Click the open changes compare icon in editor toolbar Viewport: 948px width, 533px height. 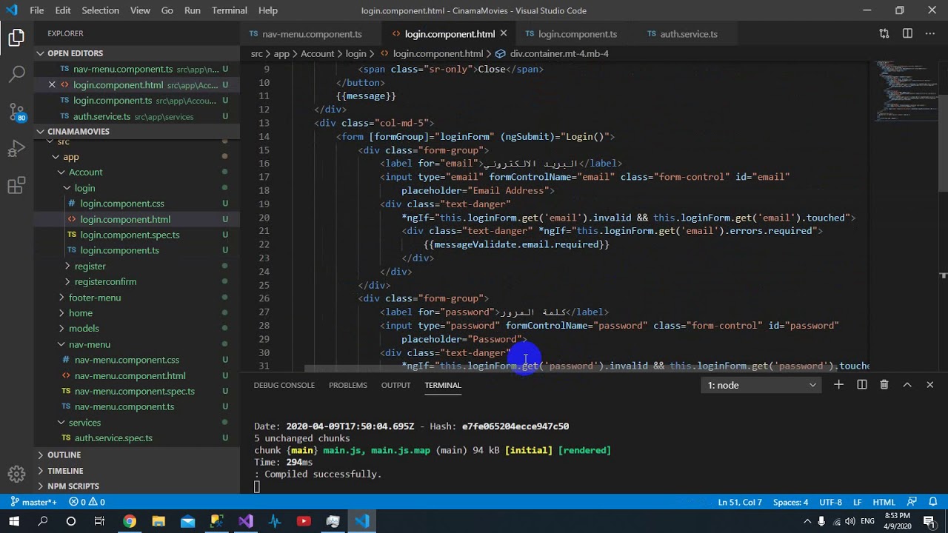pos(884,34)
